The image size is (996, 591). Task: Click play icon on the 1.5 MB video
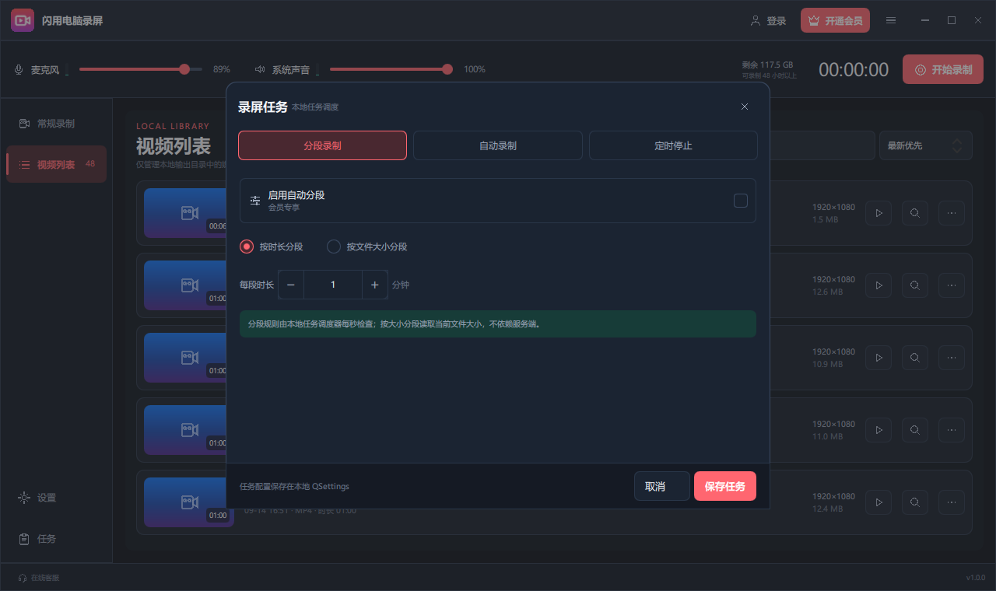(879, 213)
